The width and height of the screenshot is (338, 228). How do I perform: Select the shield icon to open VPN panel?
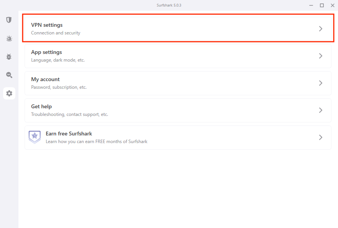[x=8, y=20]
